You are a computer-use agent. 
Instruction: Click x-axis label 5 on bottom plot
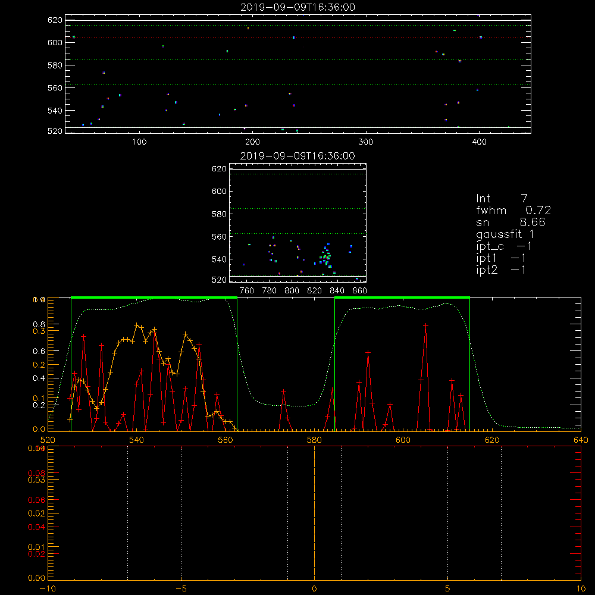(448, 588)
